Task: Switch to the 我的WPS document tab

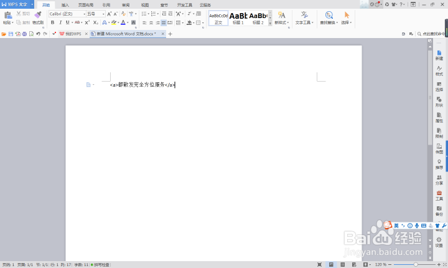Action: point(73,34)
